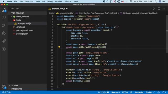Open the Apple menu
The width and height of the screenshot is (168, 94).
(x=3, y=1)
